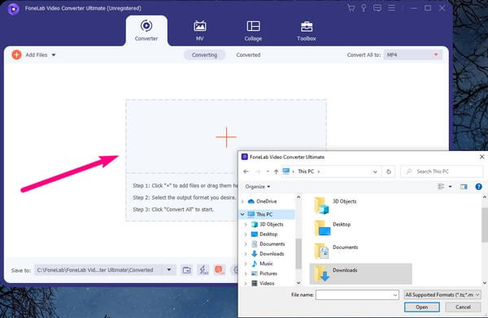Viewport: 488px width, 318px height.
Task: Go back in the file dialog
Action: click(246, 171)
